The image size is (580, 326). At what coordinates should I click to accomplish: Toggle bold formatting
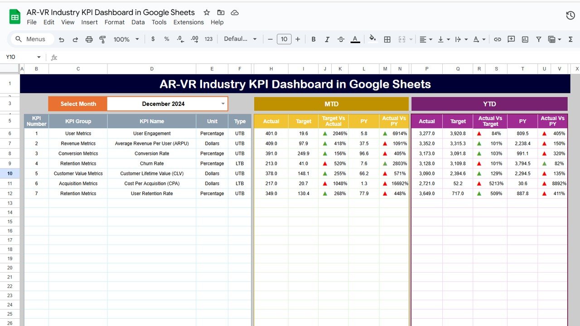click(x=313, y=39)
